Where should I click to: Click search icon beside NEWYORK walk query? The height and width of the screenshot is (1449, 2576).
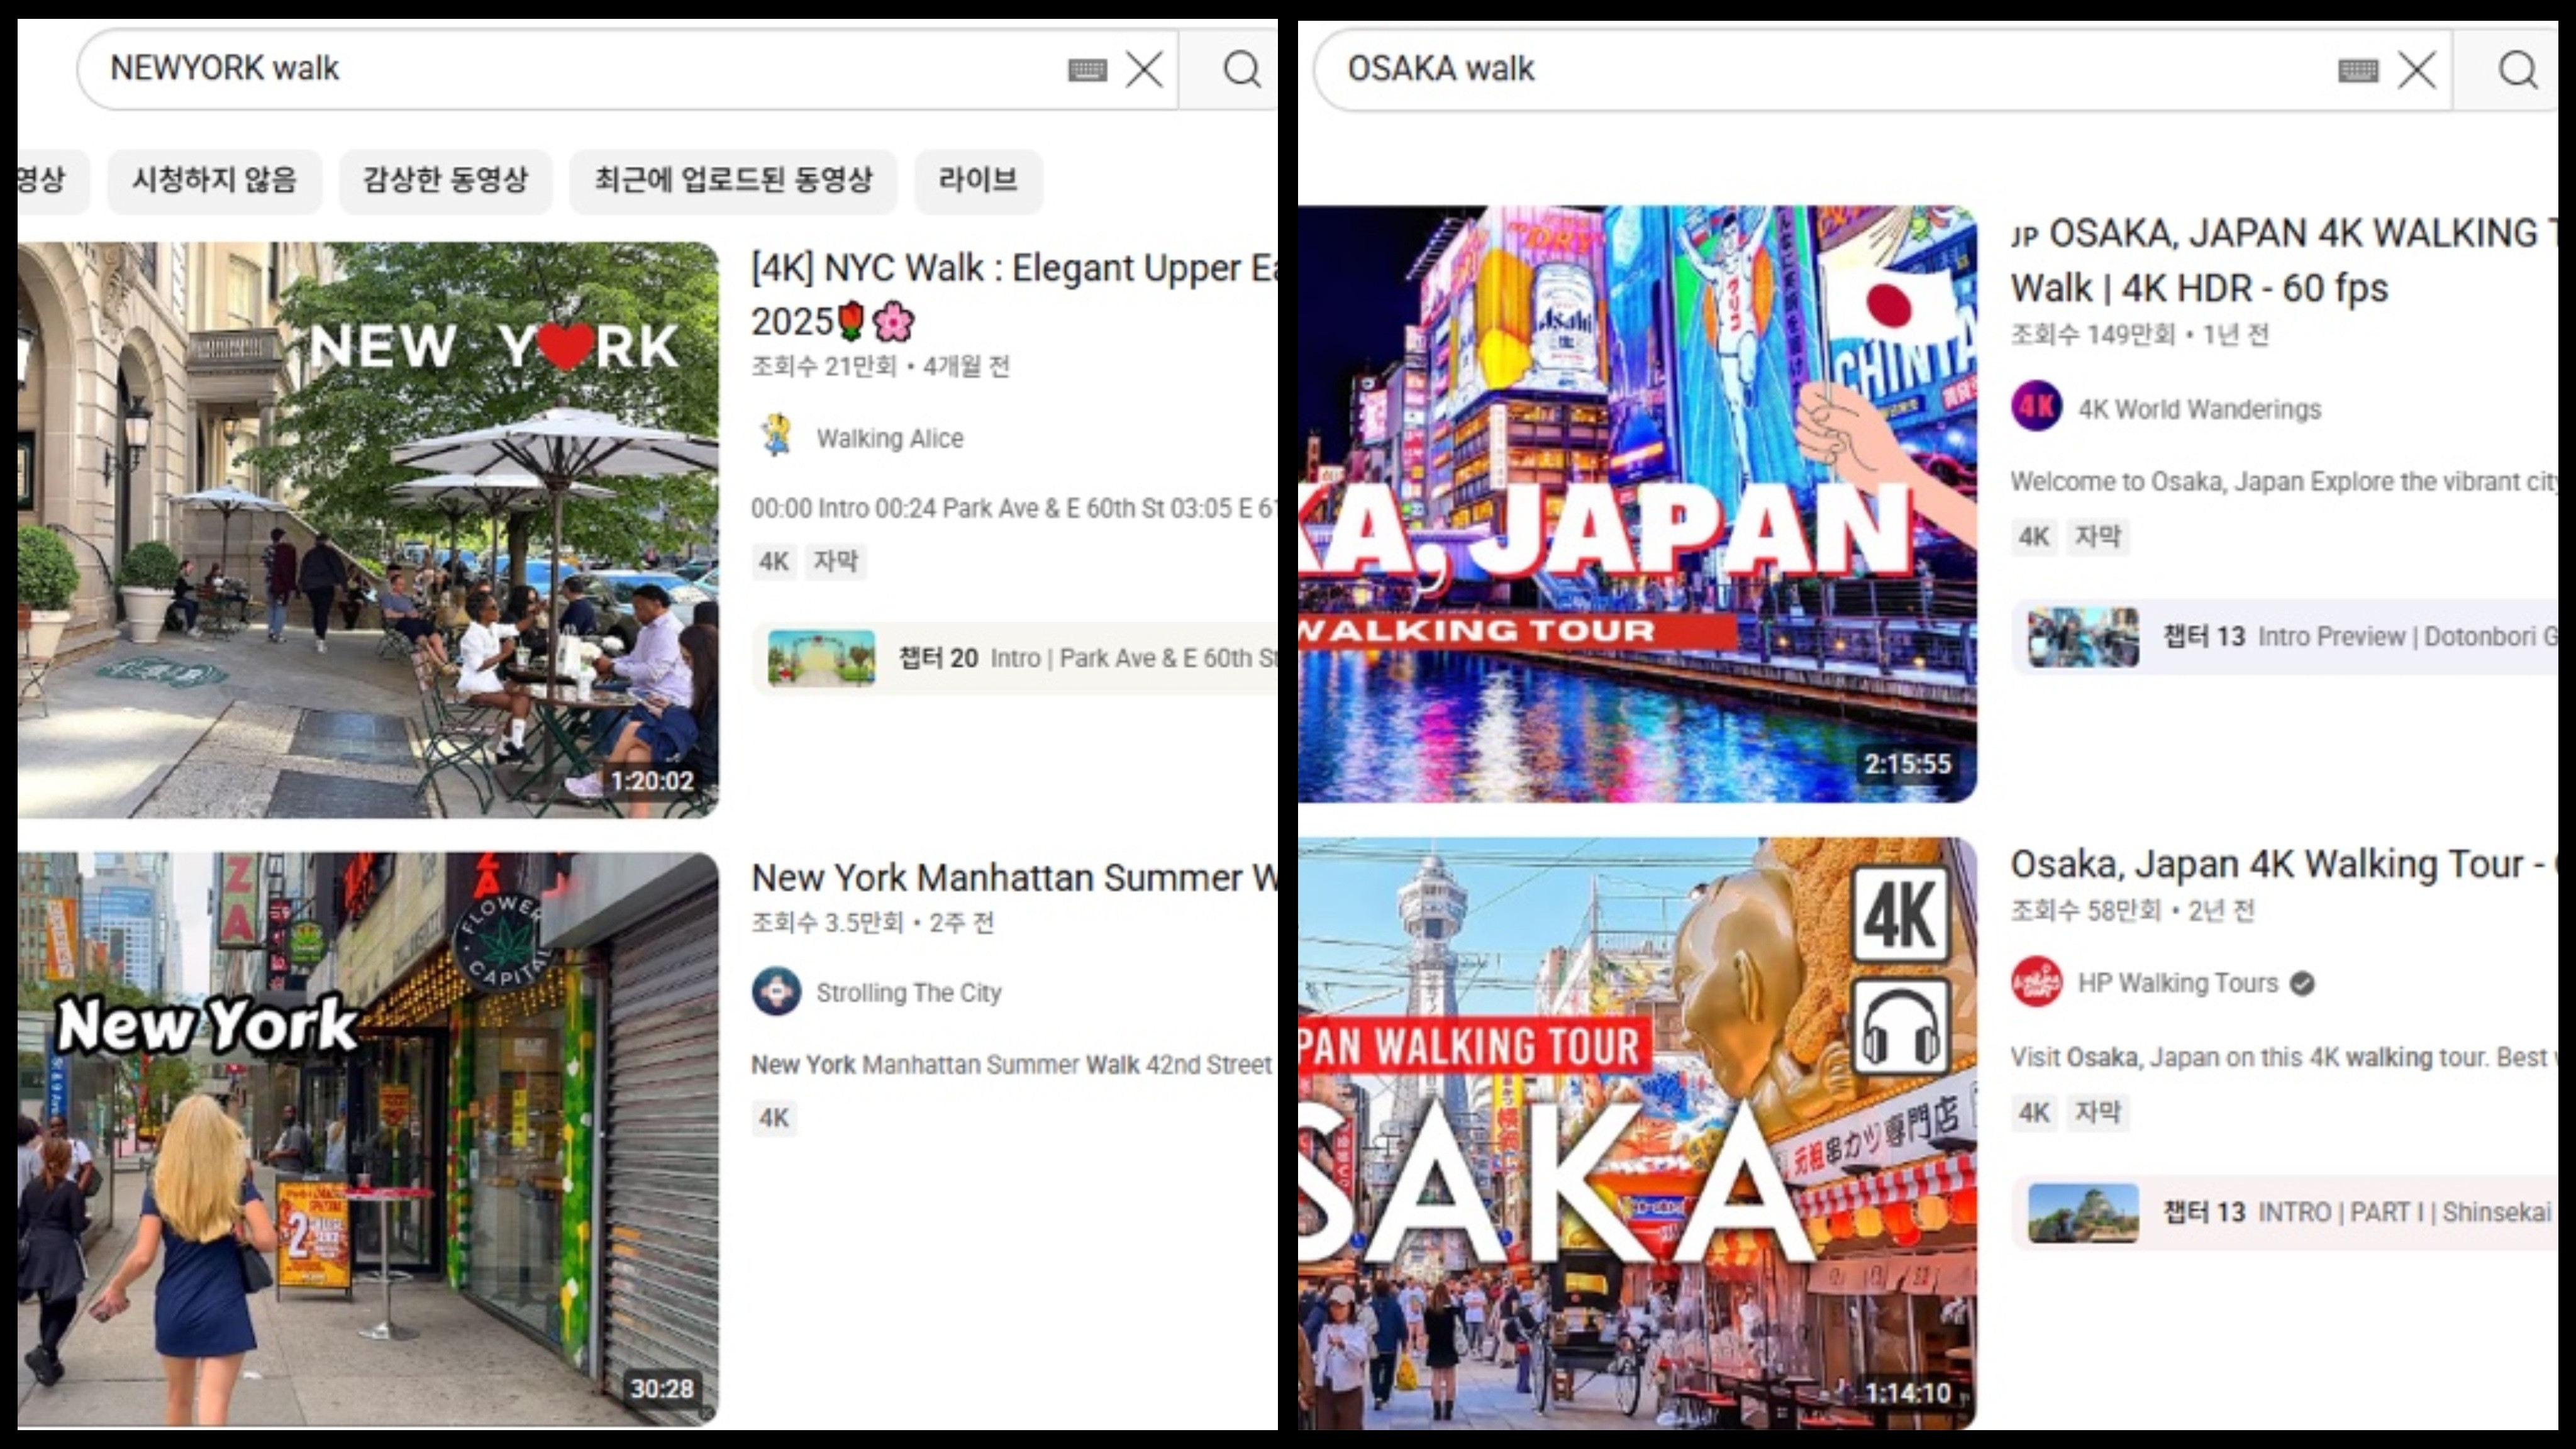pos(1241,69)
